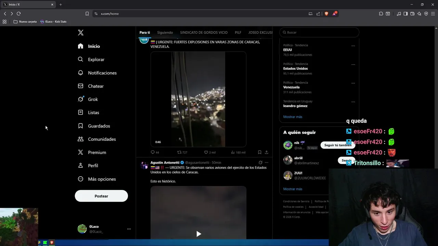This screenshot has width=438, height=246.
Task: Open Comunidades in the sidebar
Action: (x=97, y=139)
